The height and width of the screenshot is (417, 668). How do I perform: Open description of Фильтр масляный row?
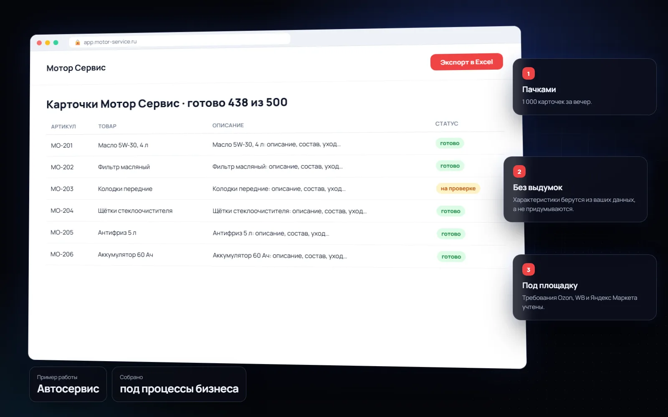278,166
